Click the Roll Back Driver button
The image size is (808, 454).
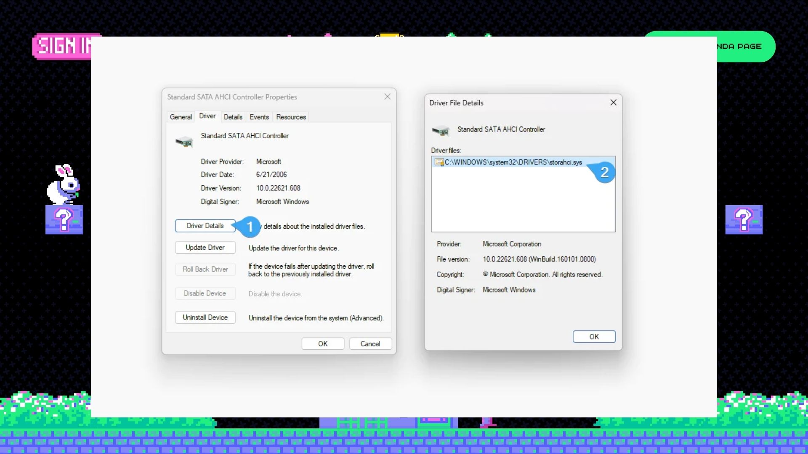click(x=205, y=269)
